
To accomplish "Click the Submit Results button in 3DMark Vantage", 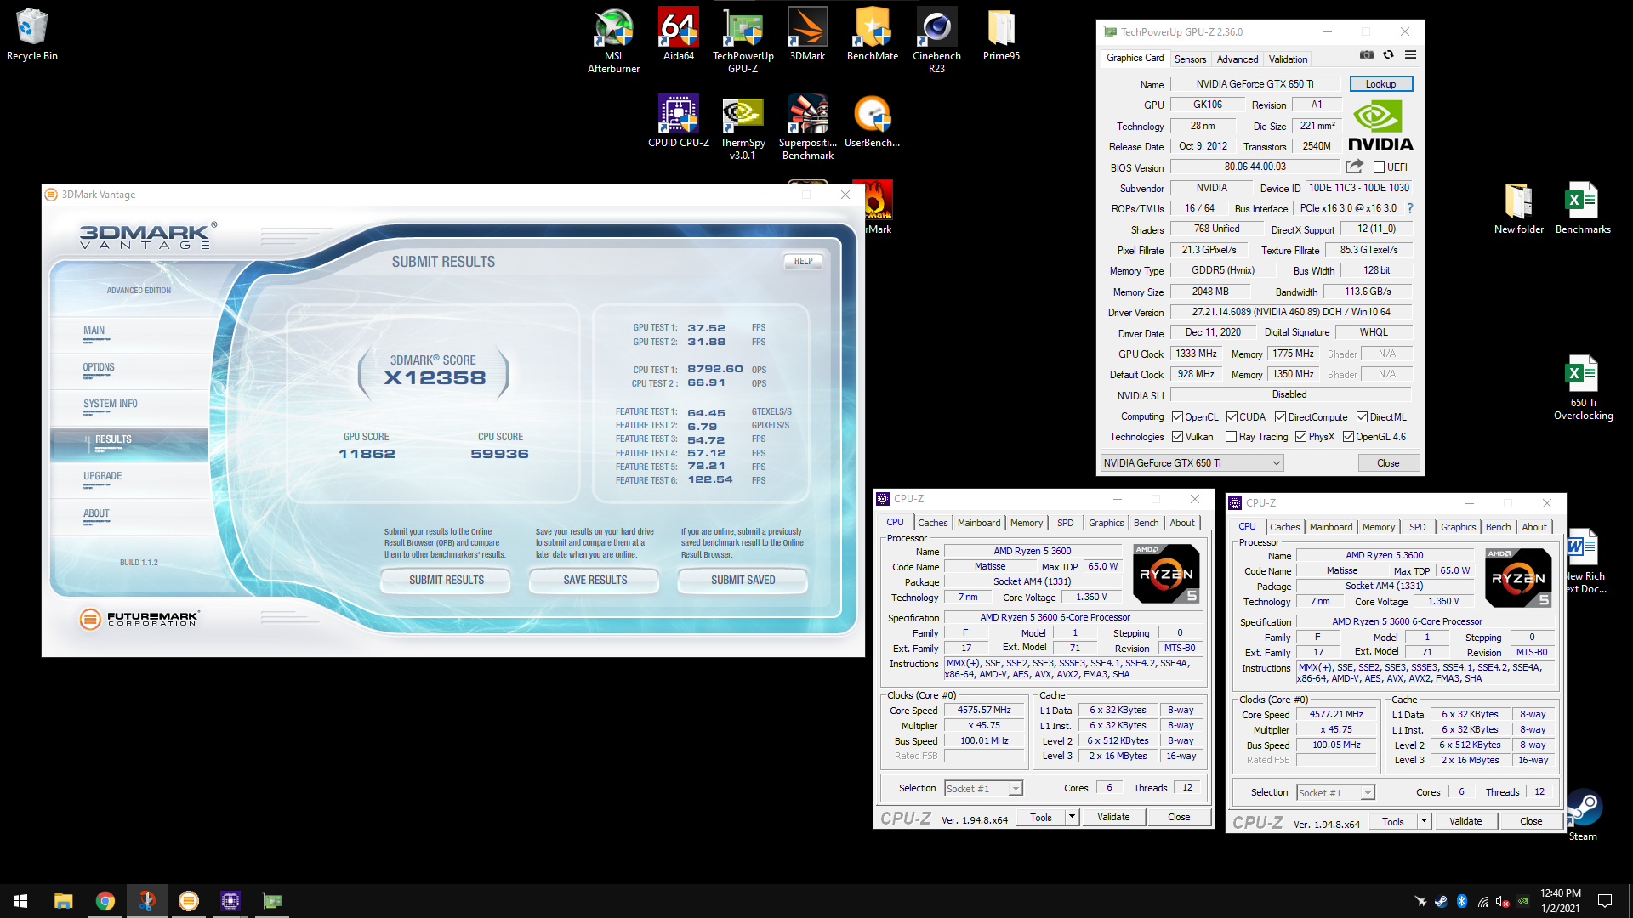I will tap(446, 581).
